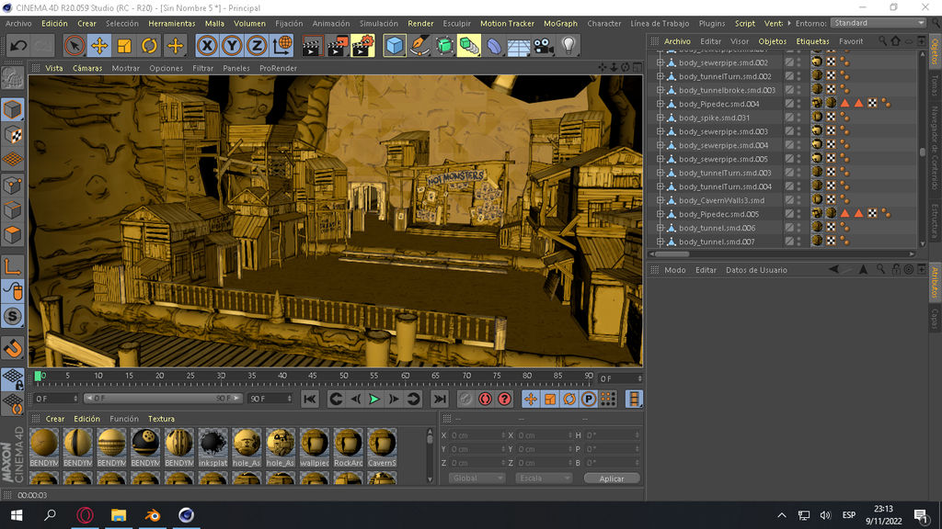Open the Windows Start menu
Image resolution: width=942 pixels, height=529 pixels.
coord(17,515)
